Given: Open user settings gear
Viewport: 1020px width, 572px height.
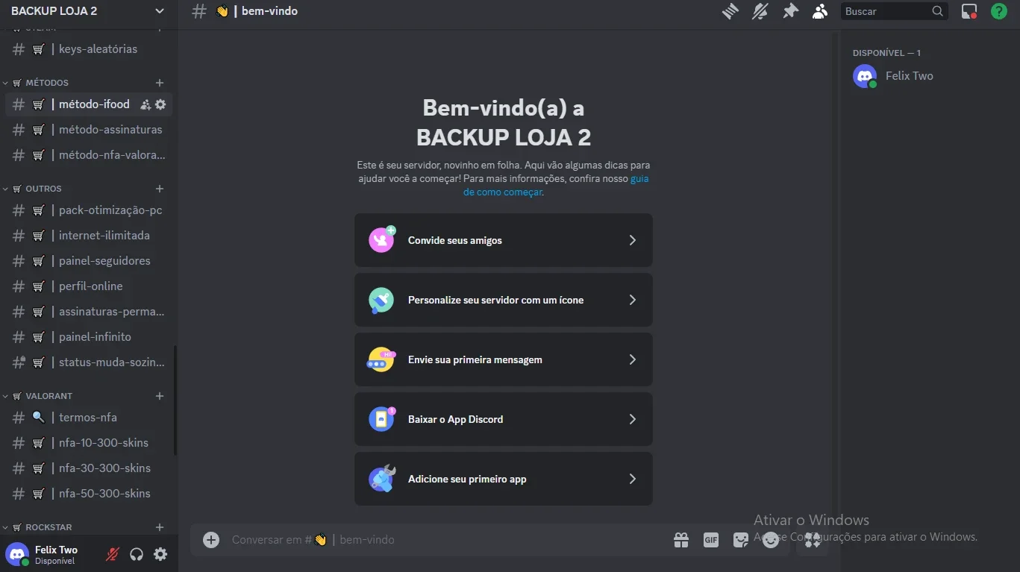Looking at the screenshot, I should coord(160,554).
